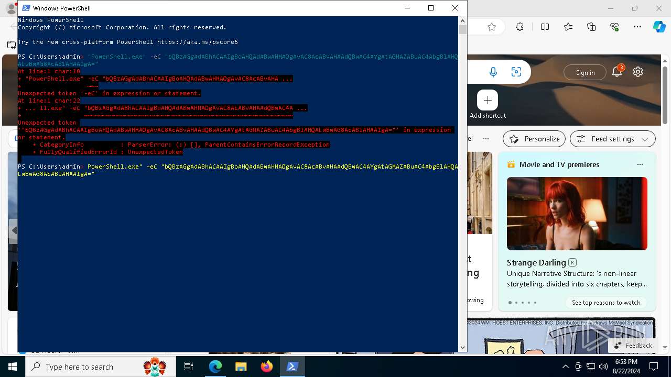Minimize the Edge browser window
Image resolution: width=671 pixels, height=377 pixels.
611,8
